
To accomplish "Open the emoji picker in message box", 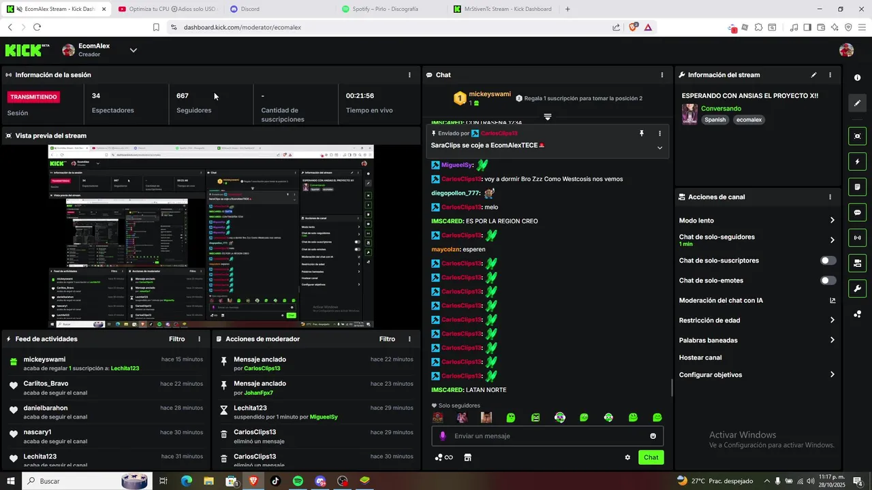I will pyautogui.click(x=653, y=436).
